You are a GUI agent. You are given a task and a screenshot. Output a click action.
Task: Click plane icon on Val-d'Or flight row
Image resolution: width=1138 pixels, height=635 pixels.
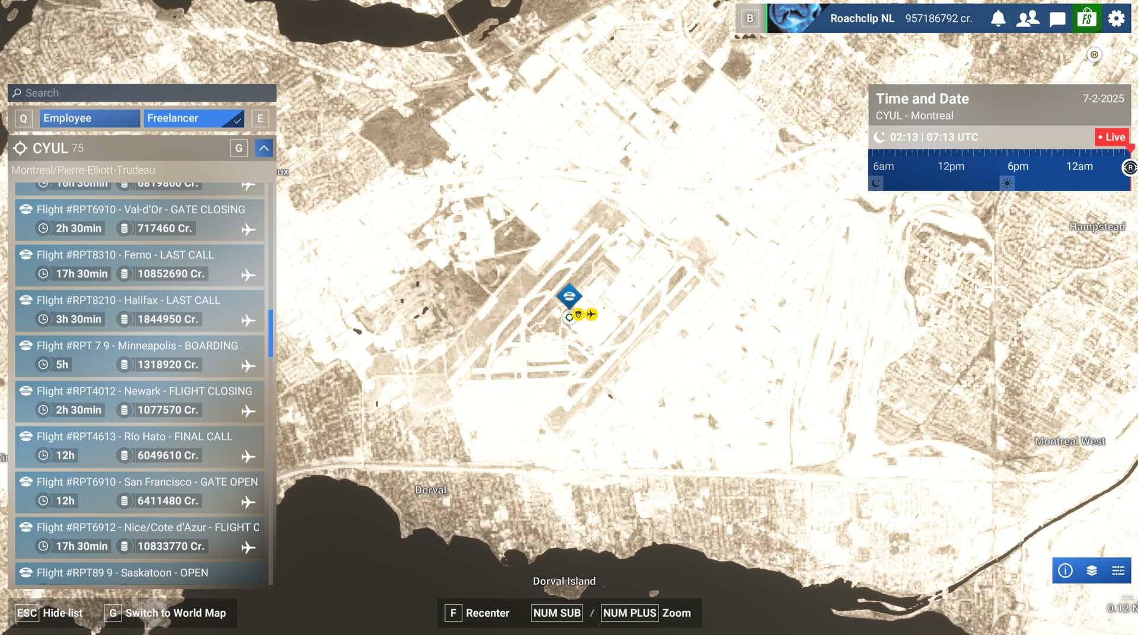coord(248,229)
